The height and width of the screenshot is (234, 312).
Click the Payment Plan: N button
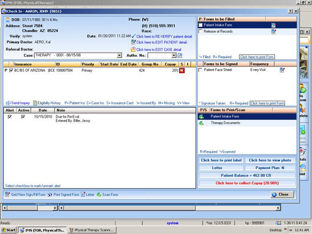[270, 168]
